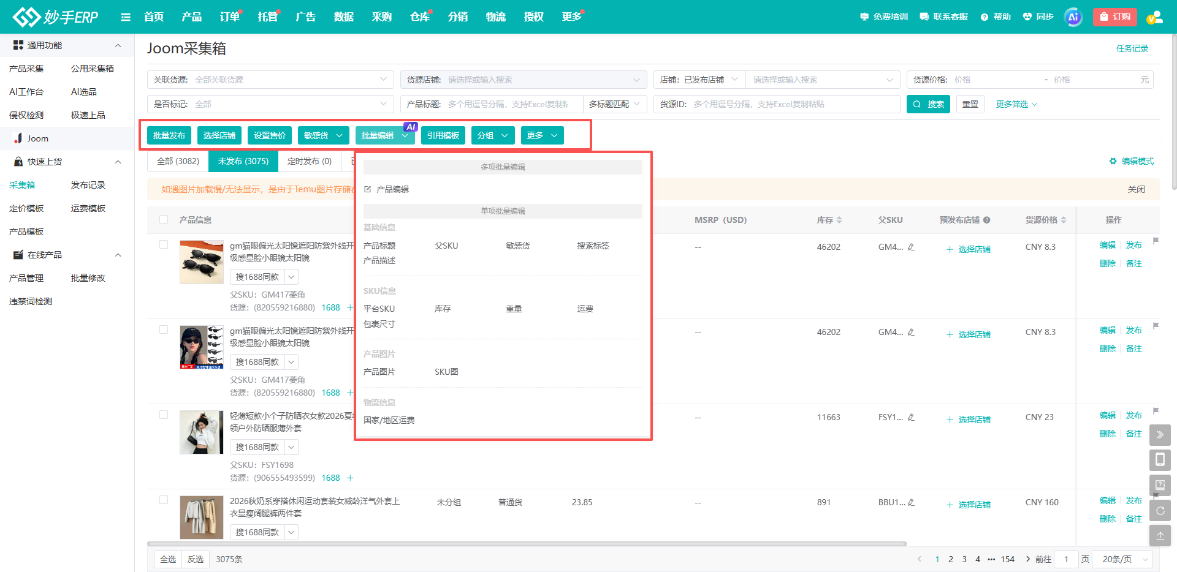Click edit pencil next to FSY1... SKU
Viewport: 1177px width, 572px height.
tap(911, 417)
